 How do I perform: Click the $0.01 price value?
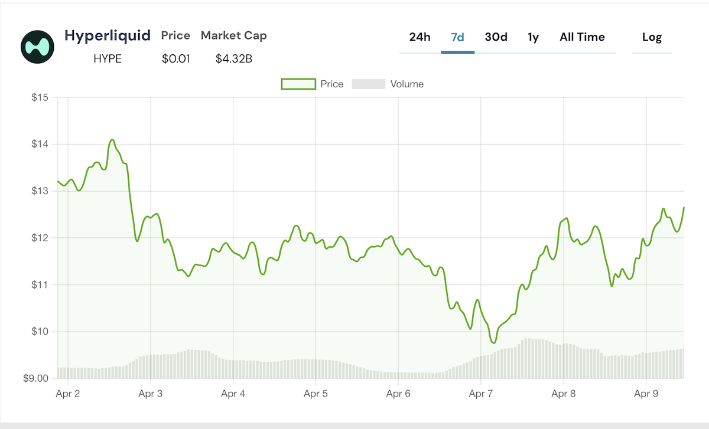point(176,59)
